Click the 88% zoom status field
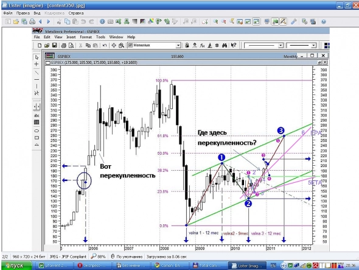The image size is (359, 270). click(99, 257)
